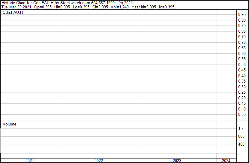249x163 pixels.
Task: Click the 800 volume axis label
Action: click(241, 136)
